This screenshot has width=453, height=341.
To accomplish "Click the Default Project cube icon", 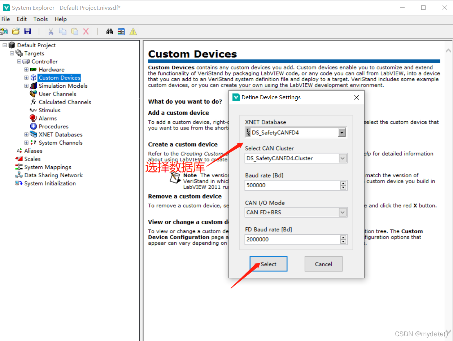I will point(12,45).
